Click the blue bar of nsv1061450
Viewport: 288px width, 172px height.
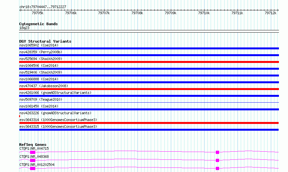click(x=149, y=109)
